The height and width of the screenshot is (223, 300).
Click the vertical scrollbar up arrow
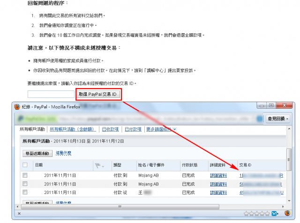[x=289, y=129]
